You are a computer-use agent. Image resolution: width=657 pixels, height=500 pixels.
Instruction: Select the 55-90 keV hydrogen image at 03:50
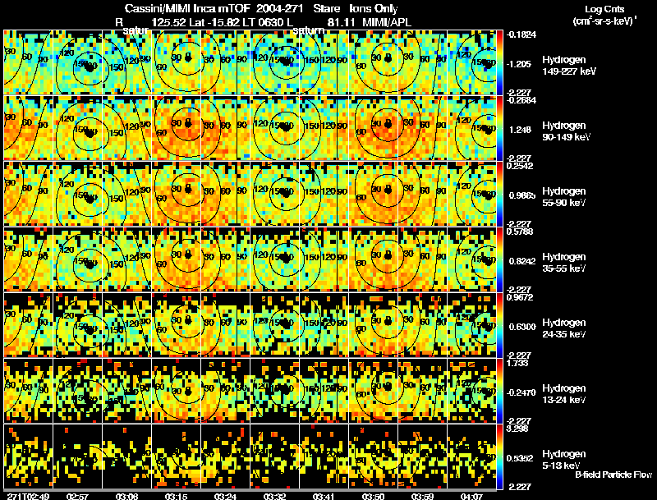tap(373, 194)
